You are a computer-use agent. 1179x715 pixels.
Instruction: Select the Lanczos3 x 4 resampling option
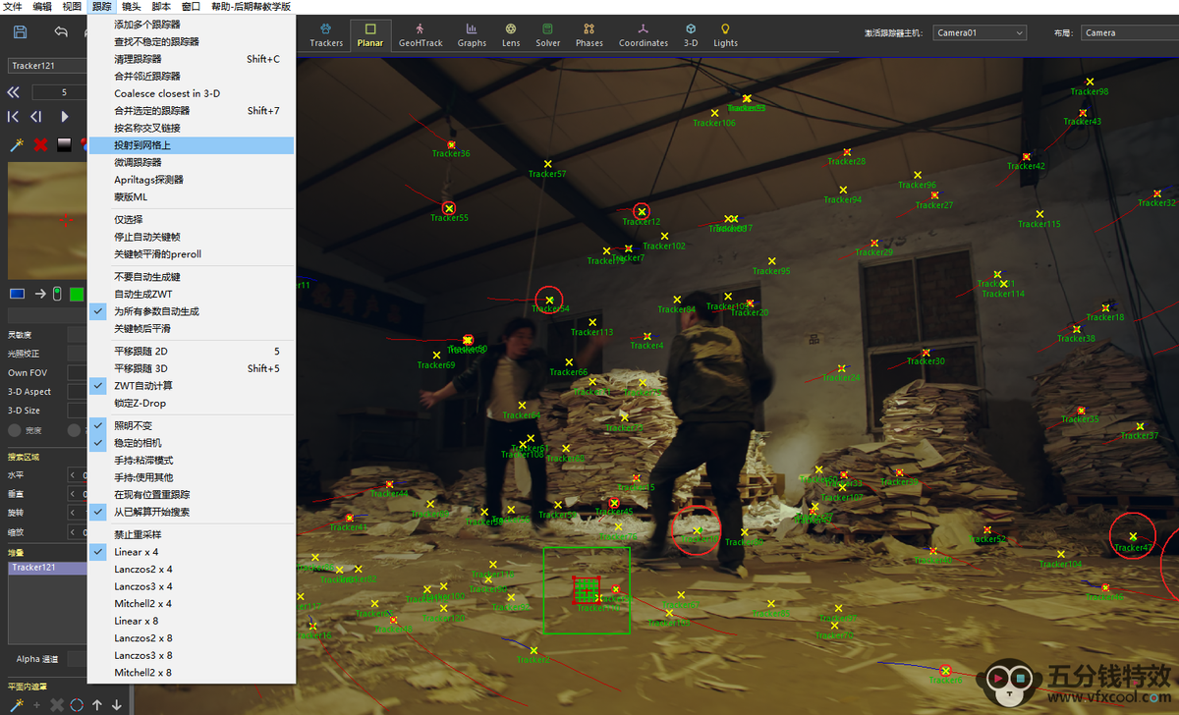(142, 586)
